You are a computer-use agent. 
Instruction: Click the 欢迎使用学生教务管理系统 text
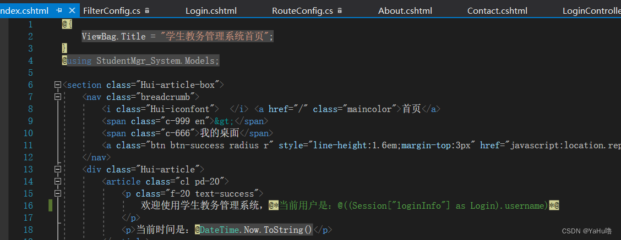point(201,205)
